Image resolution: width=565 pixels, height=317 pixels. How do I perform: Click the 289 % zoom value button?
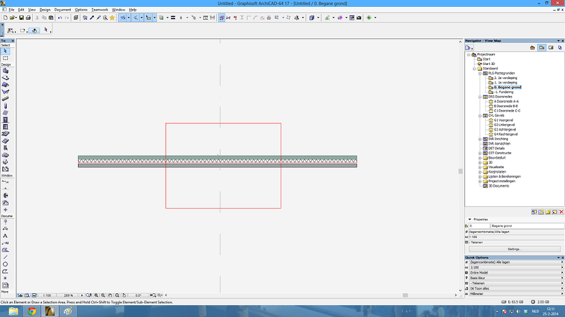pyautogui.click(x=68, y=296)
